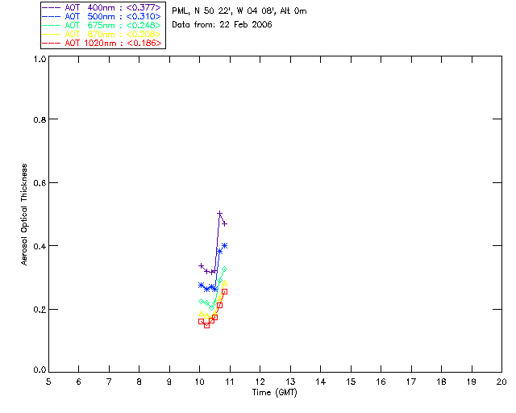Click the first purple plus data point
The width and height of the screenshot is (516, 413).
(x=201, y=265)
